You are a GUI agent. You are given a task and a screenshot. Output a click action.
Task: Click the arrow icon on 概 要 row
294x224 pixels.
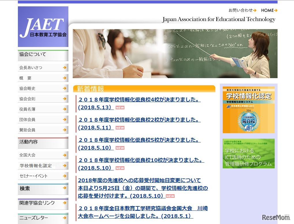tap(65, 78)
